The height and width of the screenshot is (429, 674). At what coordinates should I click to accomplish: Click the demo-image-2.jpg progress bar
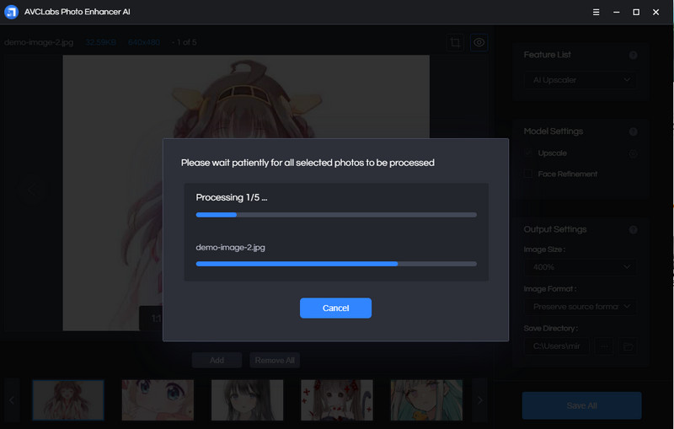point(336,264)
